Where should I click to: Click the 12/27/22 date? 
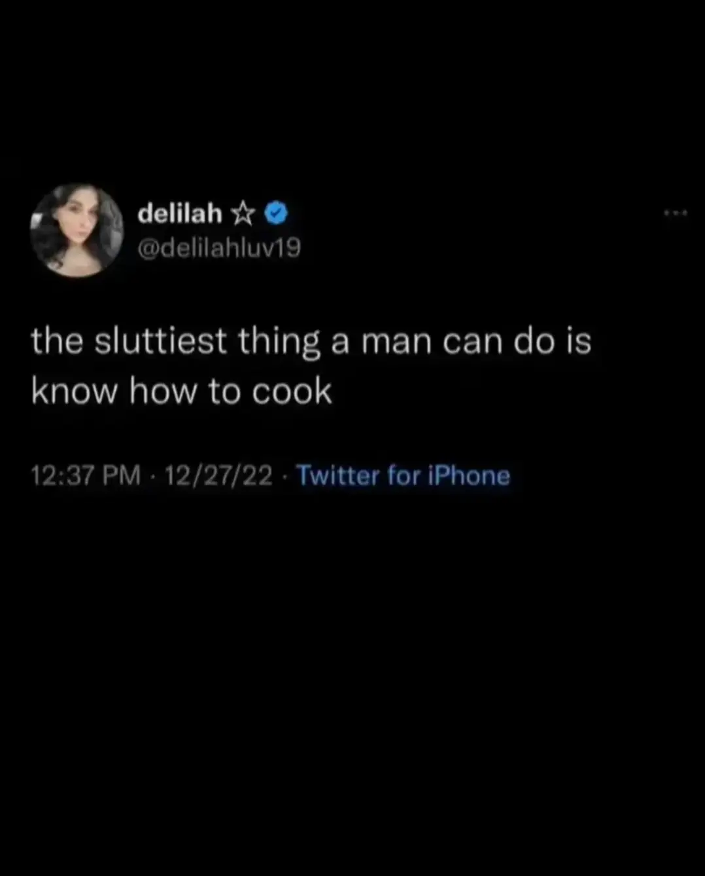pos(218,475)
